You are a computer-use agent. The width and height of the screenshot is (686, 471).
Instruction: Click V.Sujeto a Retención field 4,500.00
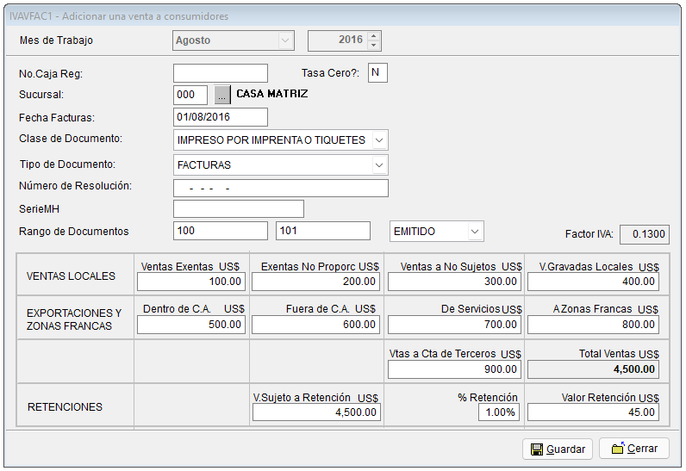(316, 412)
